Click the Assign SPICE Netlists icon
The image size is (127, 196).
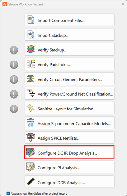(x=31, y=137)
